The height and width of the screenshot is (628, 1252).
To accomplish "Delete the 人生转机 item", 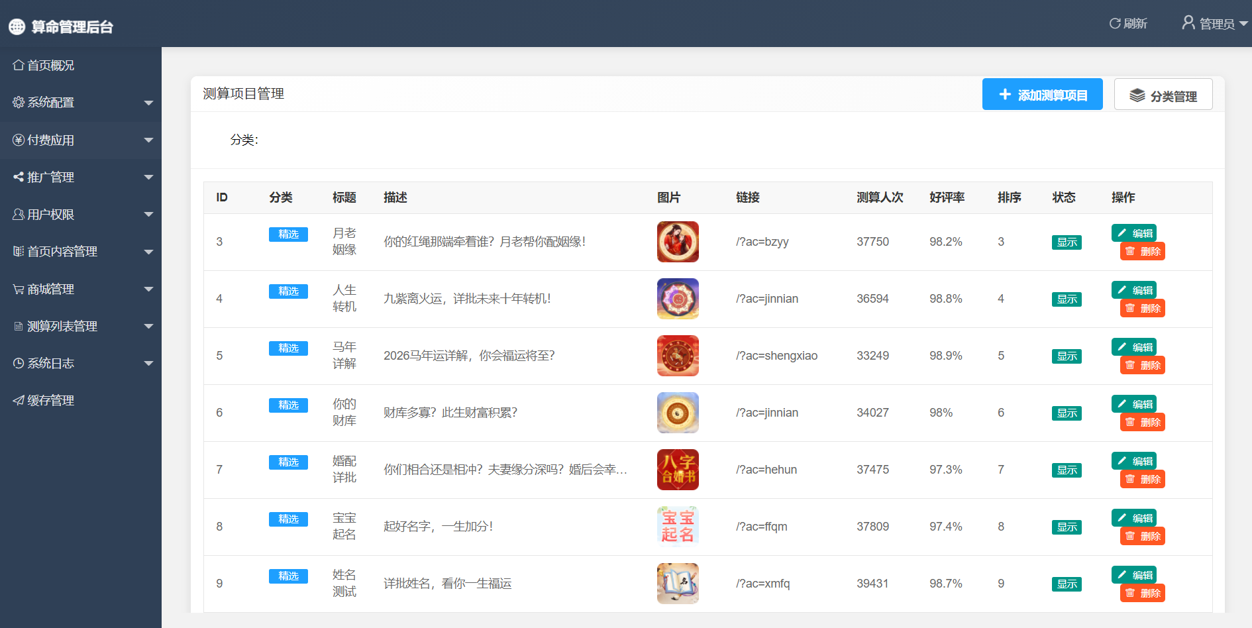I will click(x=1142, y=309).
